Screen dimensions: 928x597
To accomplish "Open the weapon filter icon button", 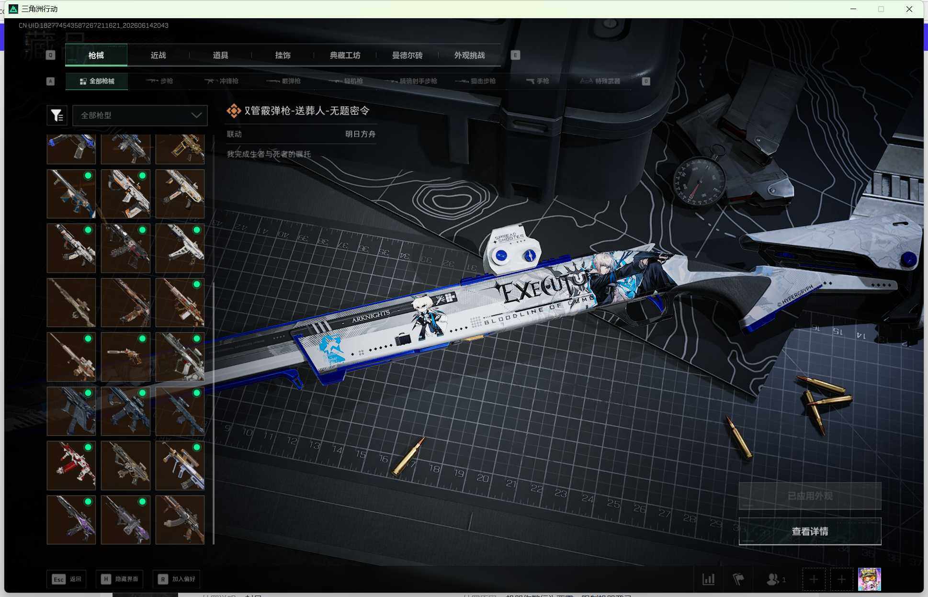I will 57,115.
